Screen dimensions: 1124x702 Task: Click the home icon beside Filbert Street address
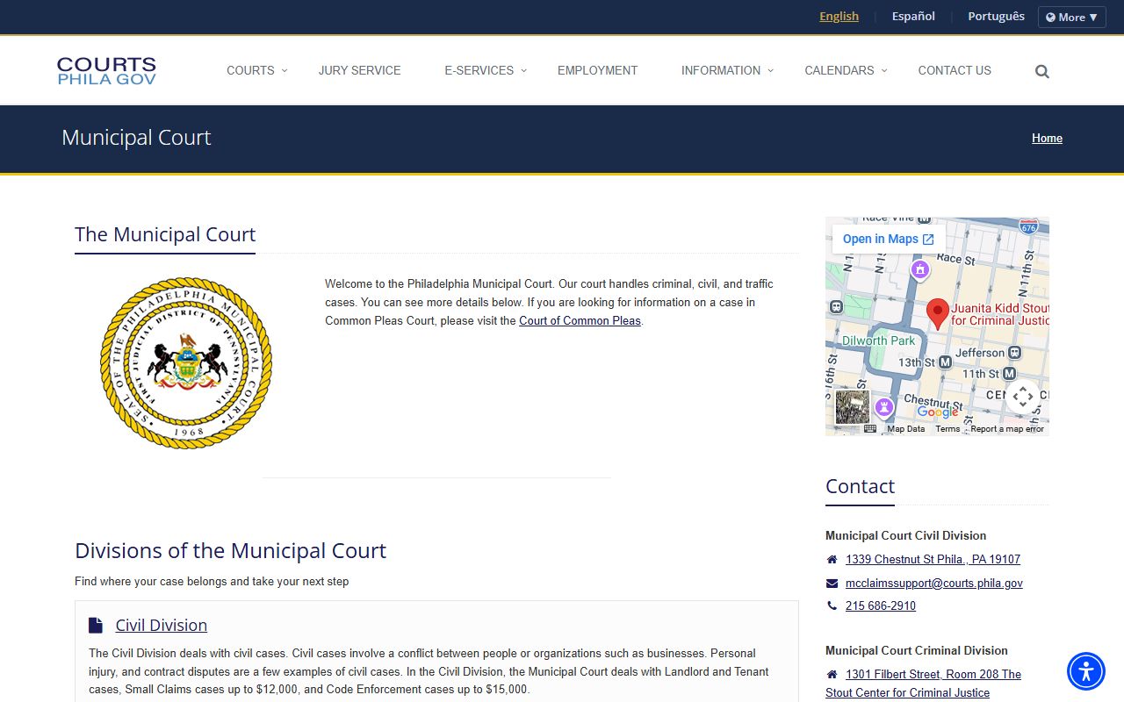pyautogui.click(x=832, y=675)
